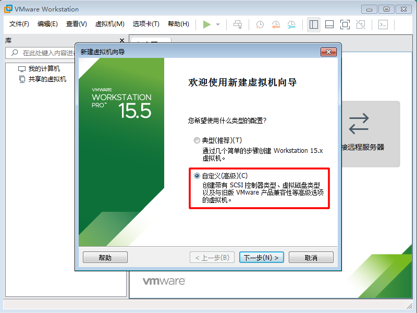
Task: Select the Typical (recommended) radio option
Action: point(197,140)
